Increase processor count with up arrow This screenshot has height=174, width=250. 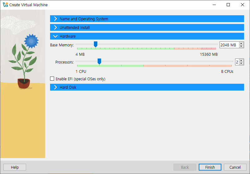(241, 61)
